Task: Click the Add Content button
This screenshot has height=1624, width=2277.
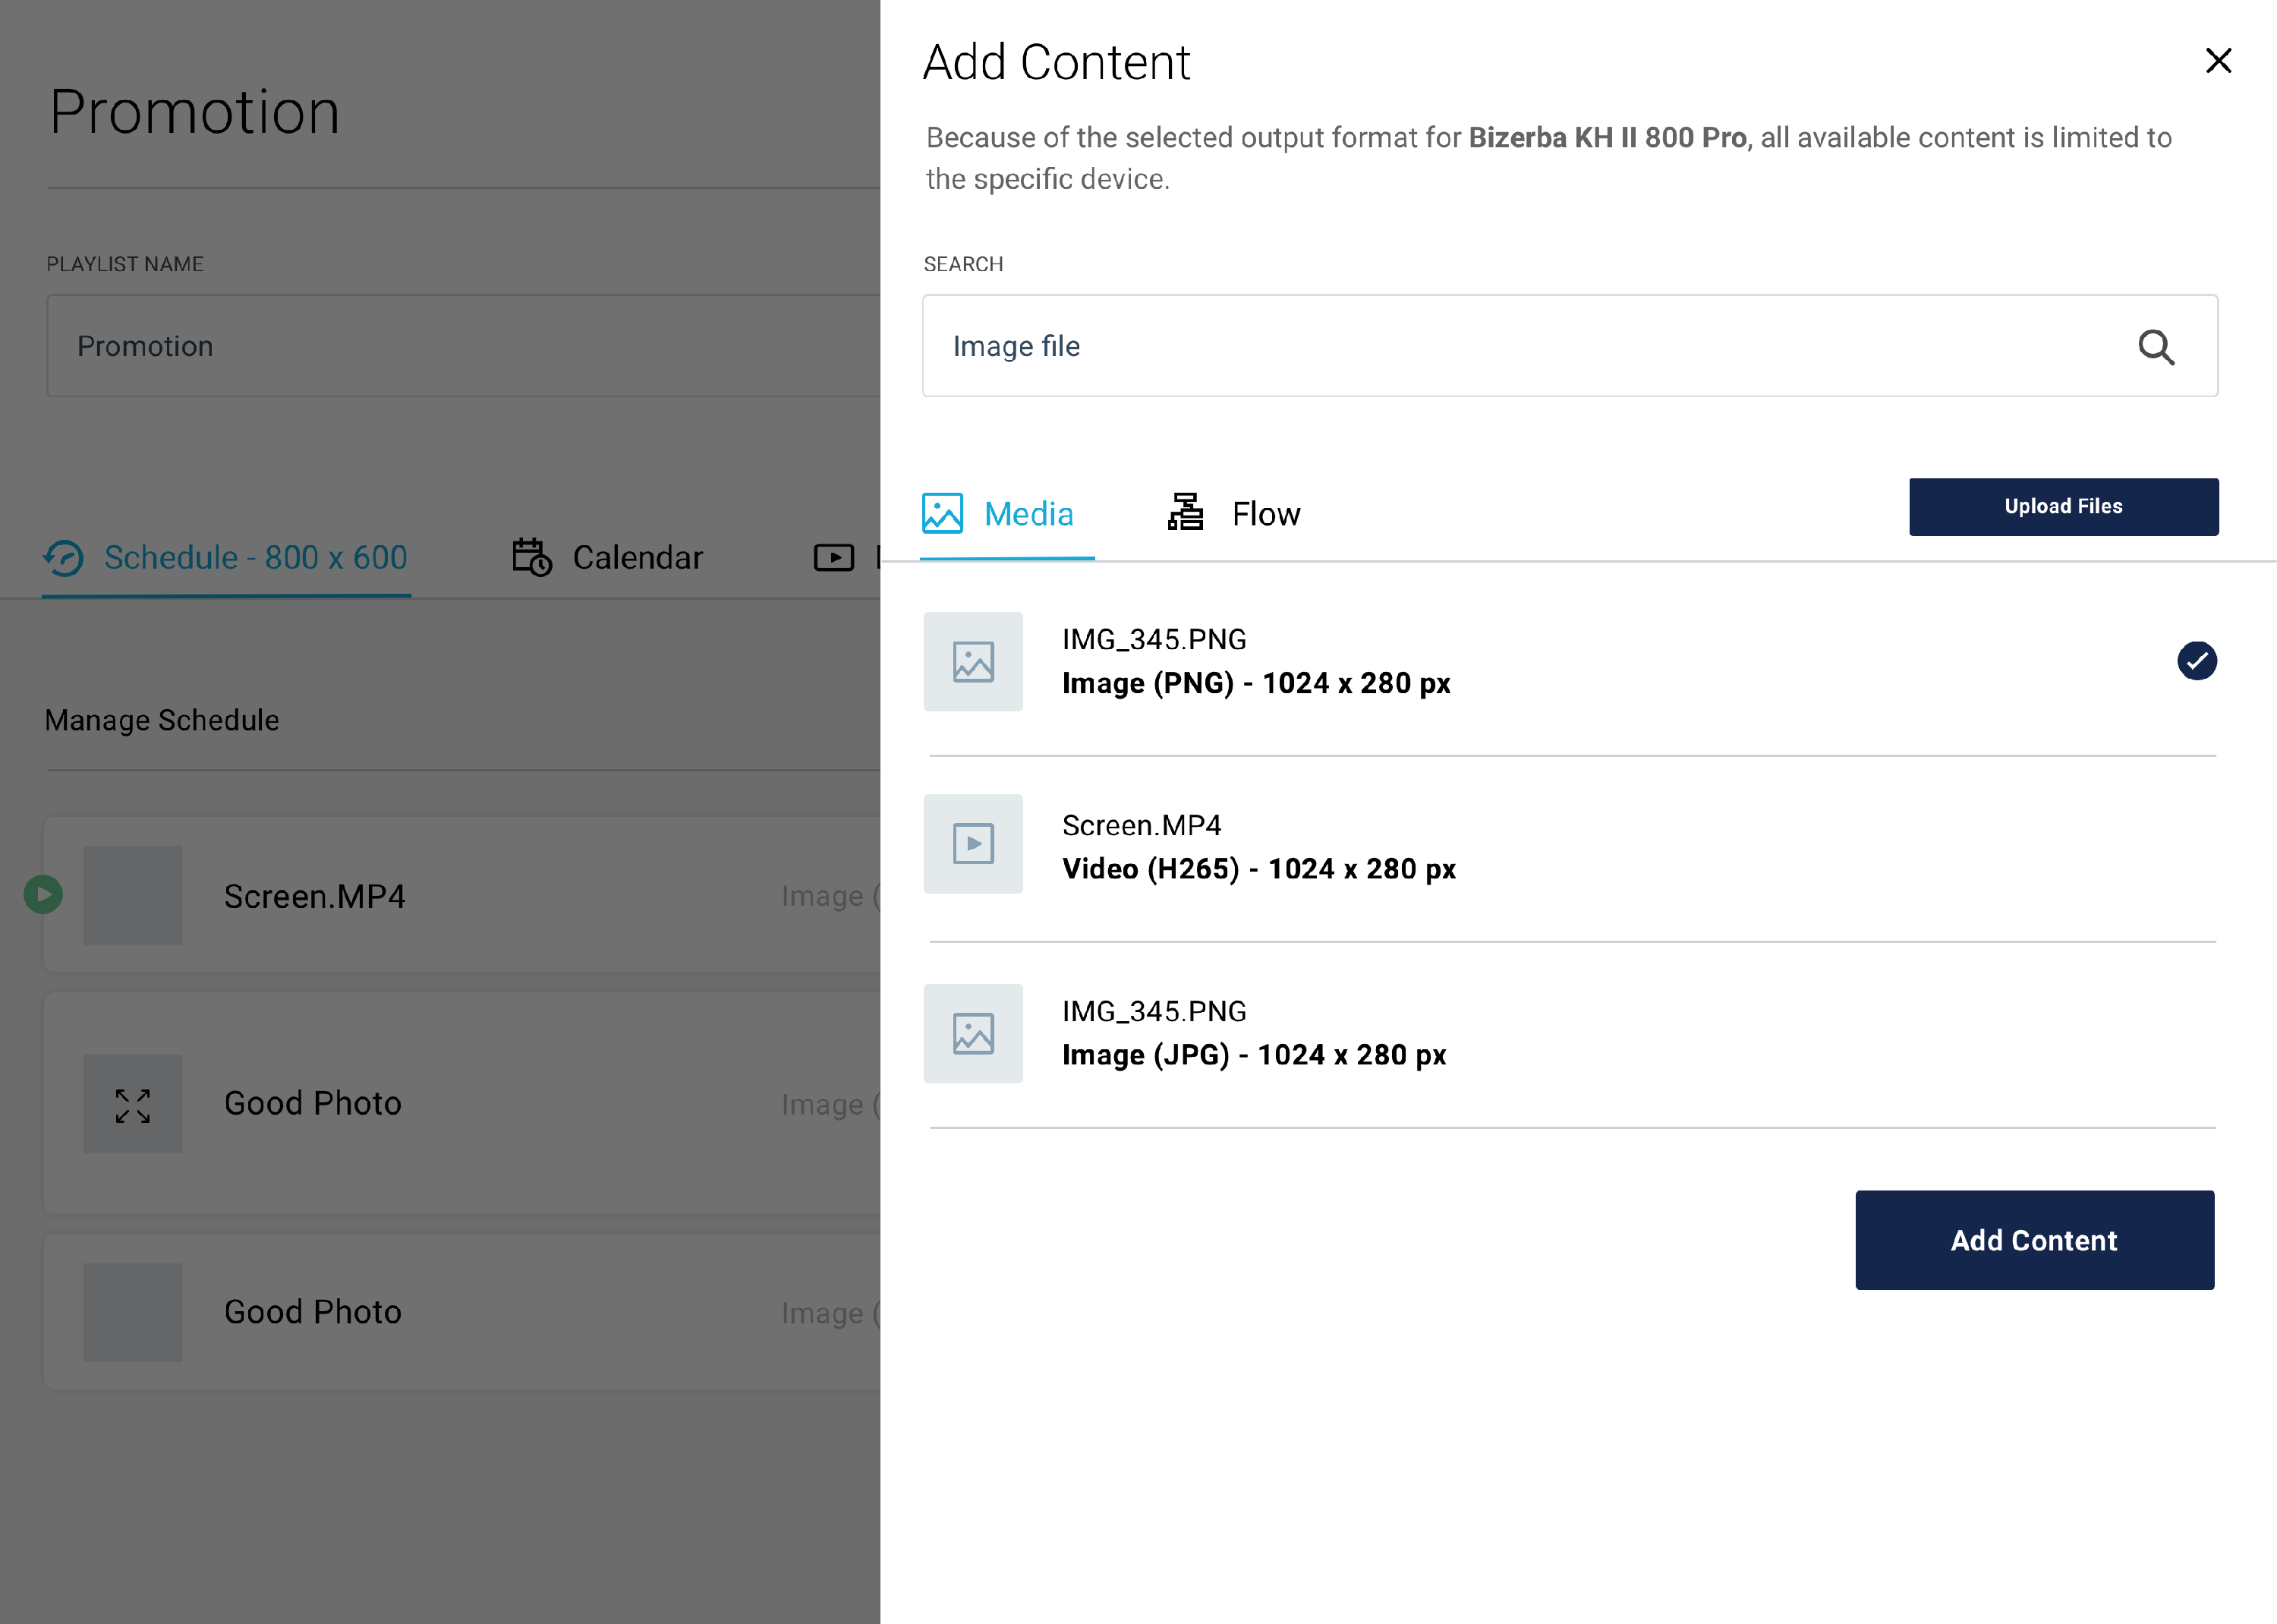Action: coord(2034,1240)
